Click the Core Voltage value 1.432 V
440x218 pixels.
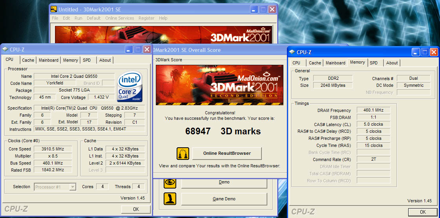[x=101, y=97]
